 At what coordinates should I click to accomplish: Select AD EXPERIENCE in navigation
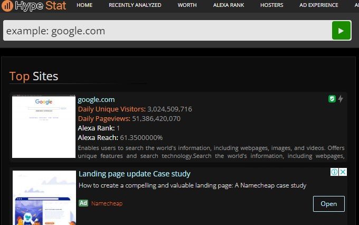[319, 5]
